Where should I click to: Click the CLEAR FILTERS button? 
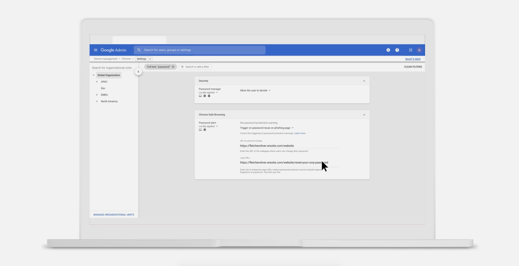pos(412,67)
